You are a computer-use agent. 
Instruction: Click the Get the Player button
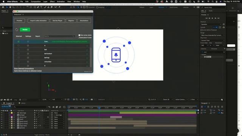[57, 21]
